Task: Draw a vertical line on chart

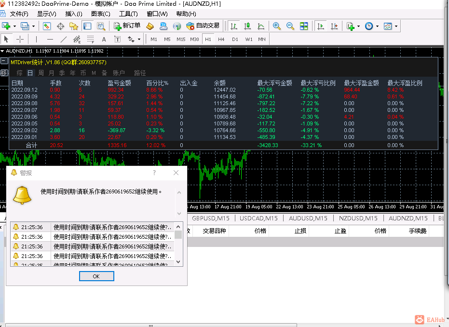Action: tap(36, 39)
